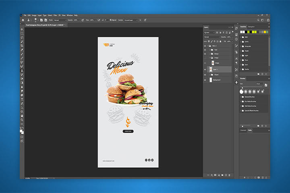Viewport: 290px width, 193px height.
Task: Create a new group from Layers panel footer
Action: pyautogui.click(x=222, y=175)
